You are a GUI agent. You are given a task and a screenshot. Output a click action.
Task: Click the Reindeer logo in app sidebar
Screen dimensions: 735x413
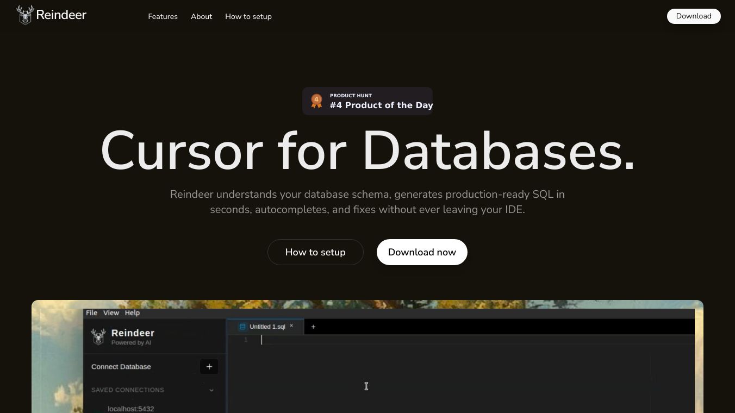(x=98, y=336)
